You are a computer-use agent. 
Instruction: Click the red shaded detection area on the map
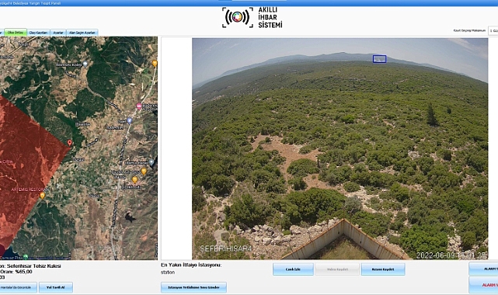(26, 158)
